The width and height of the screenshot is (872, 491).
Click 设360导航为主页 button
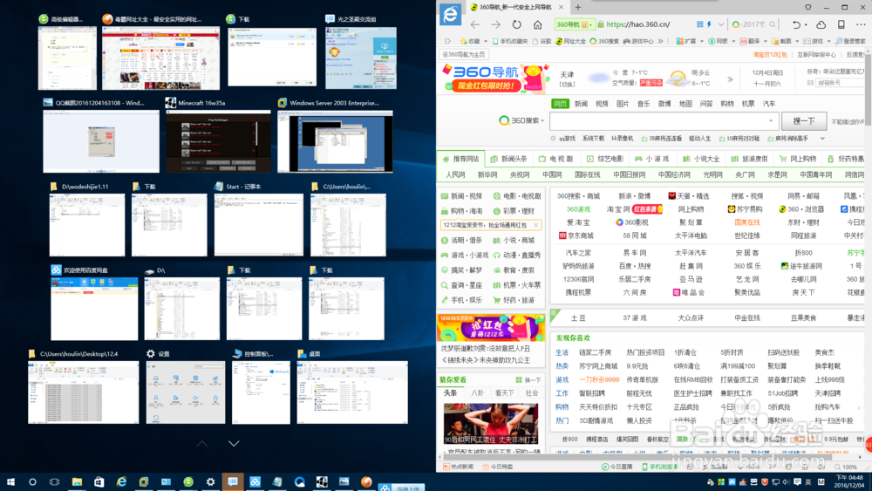coord(464,54)
